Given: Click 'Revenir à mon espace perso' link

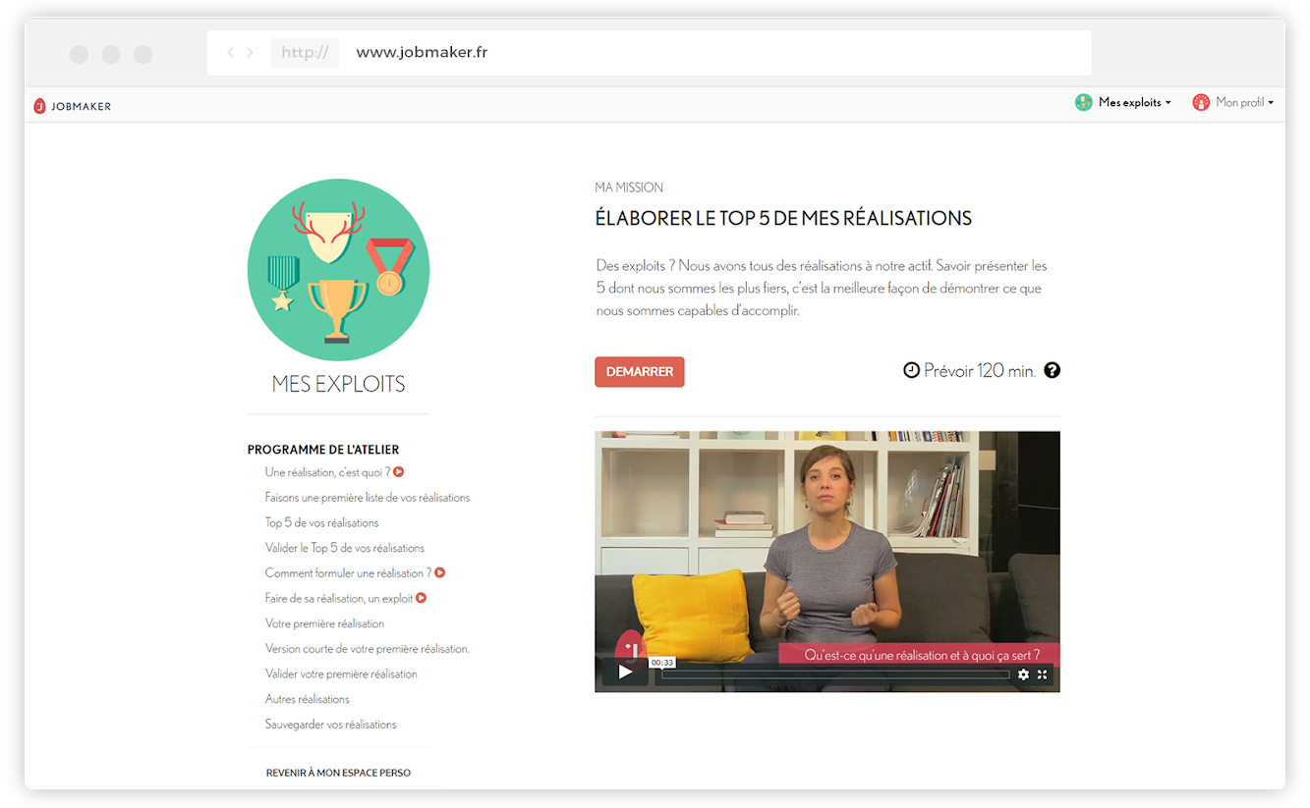Looking at the screenshot, I should pos(338,773).
